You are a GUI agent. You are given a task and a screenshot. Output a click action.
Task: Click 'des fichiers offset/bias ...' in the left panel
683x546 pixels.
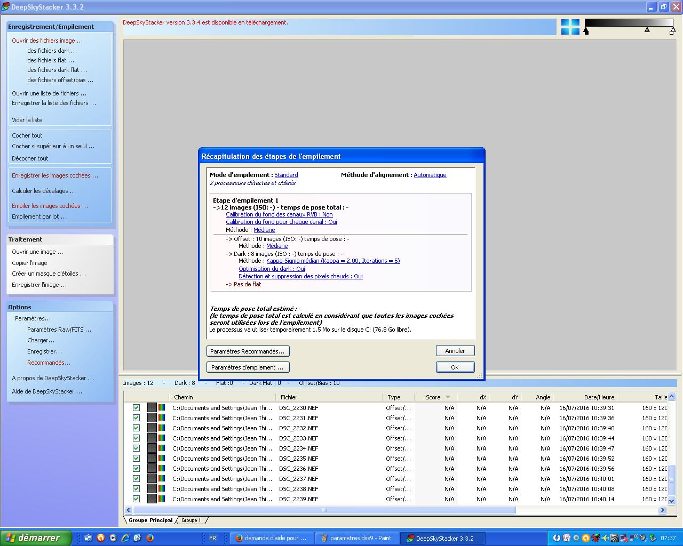point(60,80)
